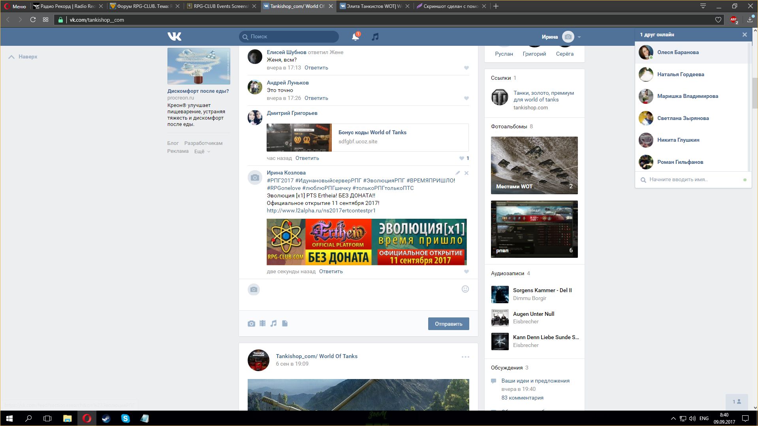Click the Отправить button
Screen dimensions: 758x426
[x=448, y=324]
